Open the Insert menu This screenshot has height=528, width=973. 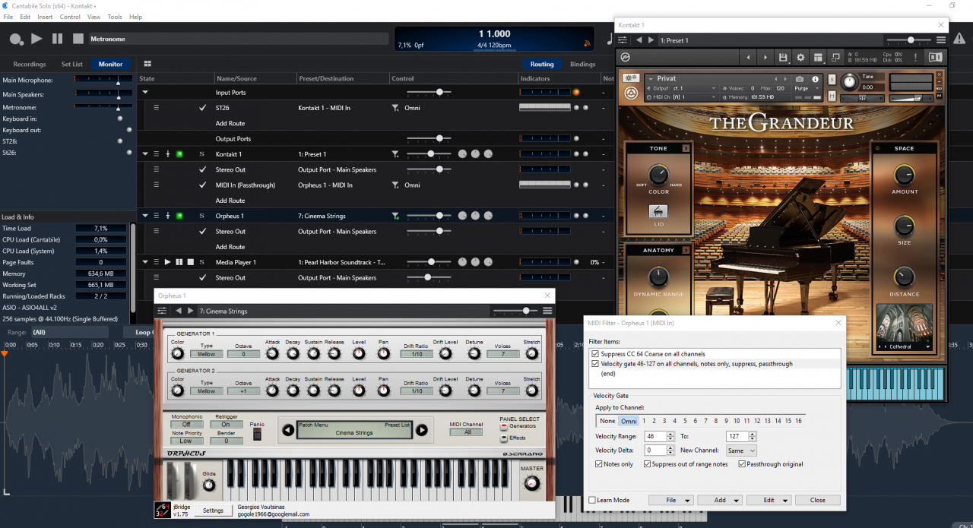coord(45,17)
